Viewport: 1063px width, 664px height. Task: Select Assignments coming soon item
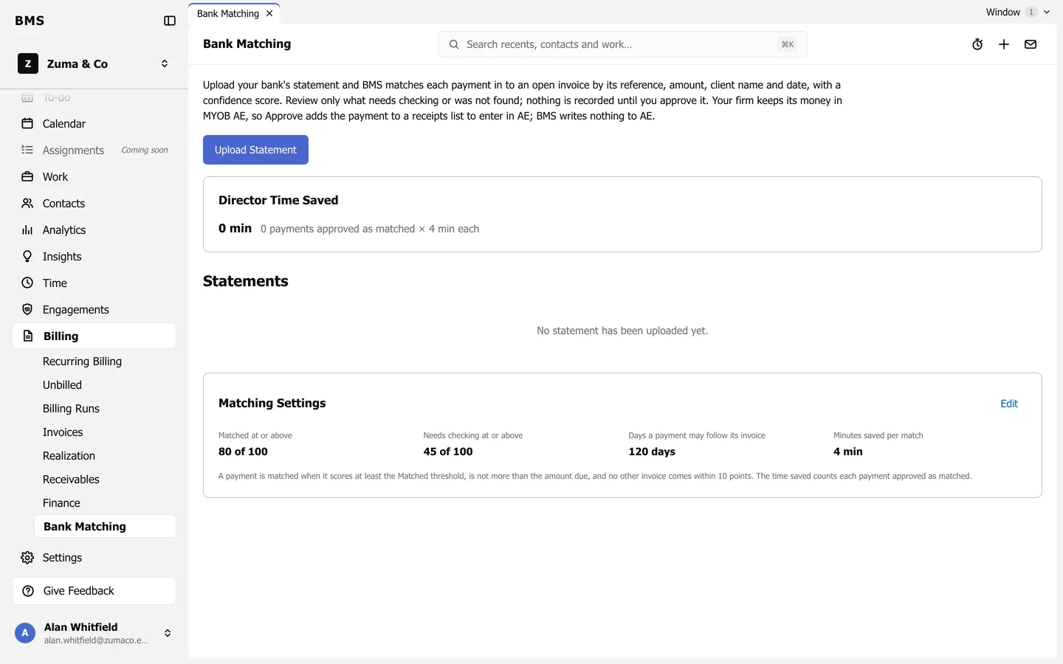pyautogui.click(x=94, y=151)
